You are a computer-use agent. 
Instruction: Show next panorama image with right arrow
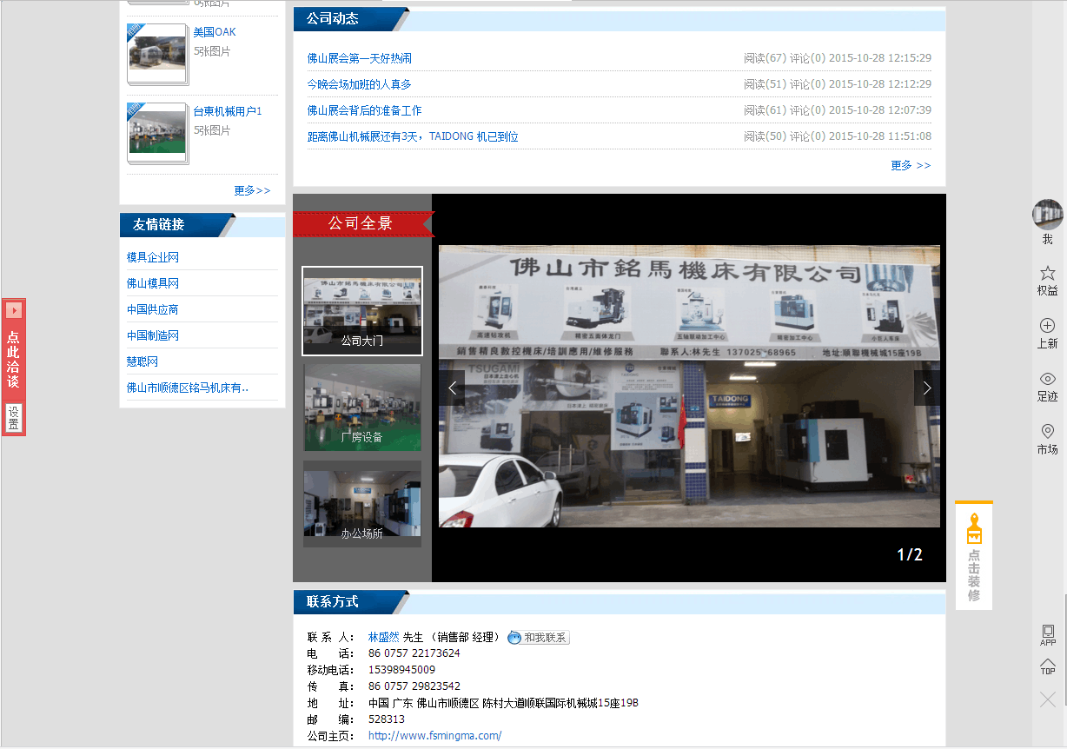pos(927,388)
